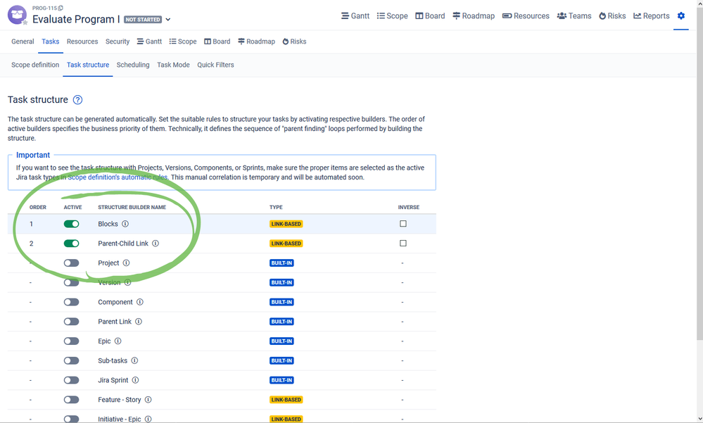Check Inverse for Parent-Child Link row
The height and width of the screenshot is (423, 703).
(x=403, y=243)
